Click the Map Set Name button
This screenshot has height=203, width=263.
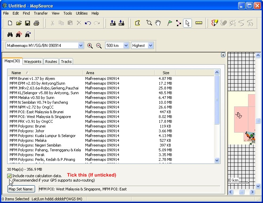tap(21, 189)
